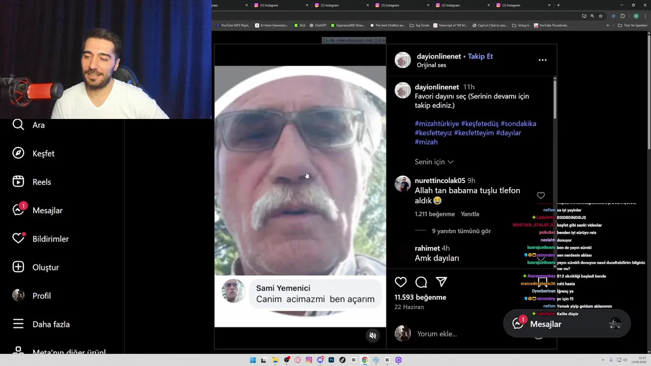The image size is (651, 366).
Task: Open File Explorer from the taskbar
Action: [275, 360]
